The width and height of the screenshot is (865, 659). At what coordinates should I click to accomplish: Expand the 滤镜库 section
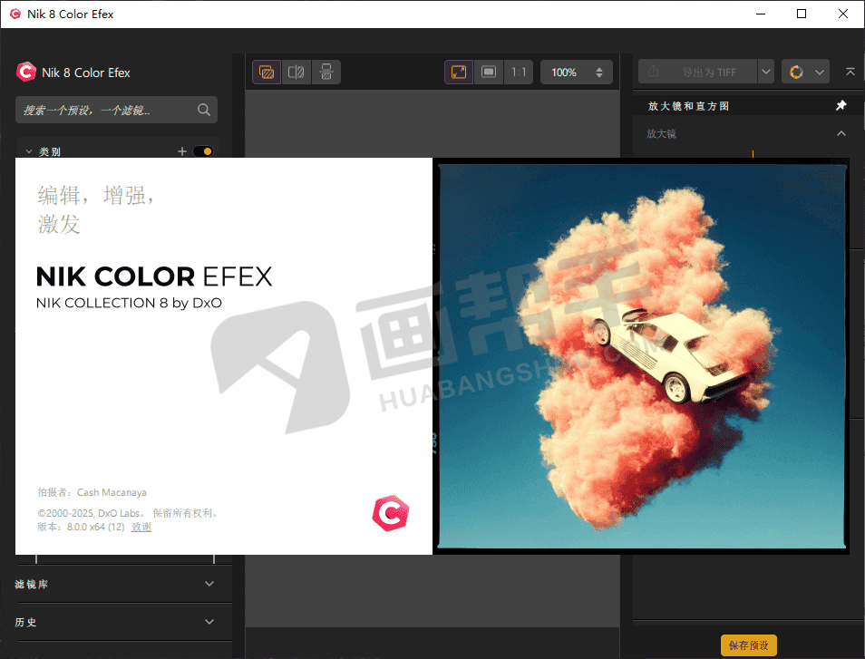coord(209,584)
